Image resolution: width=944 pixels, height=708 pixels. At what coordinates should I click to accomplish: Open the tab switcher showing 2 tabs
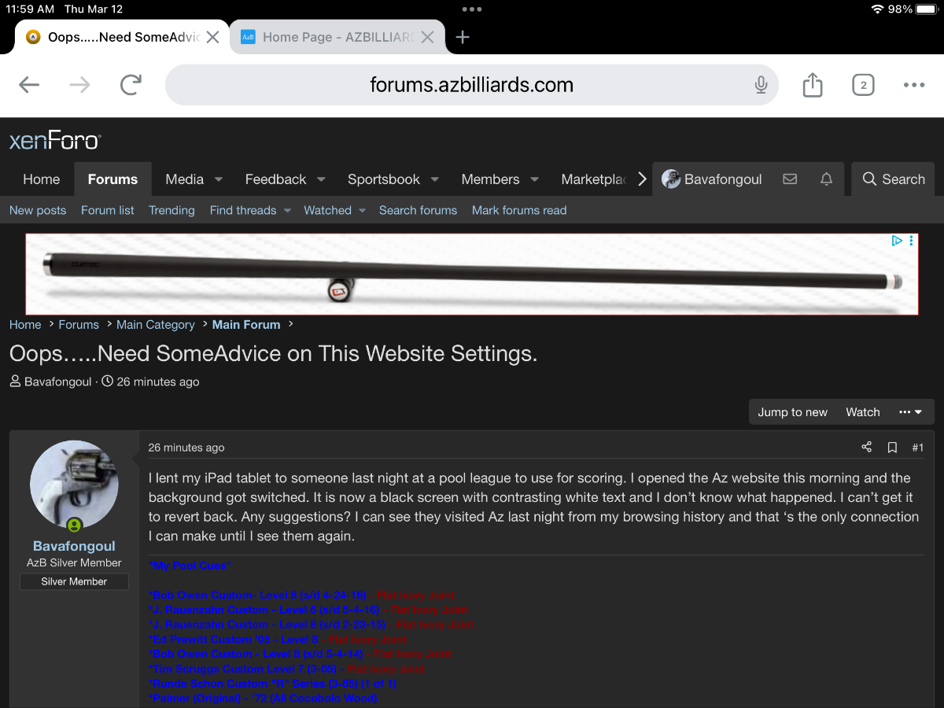(863, 85)
